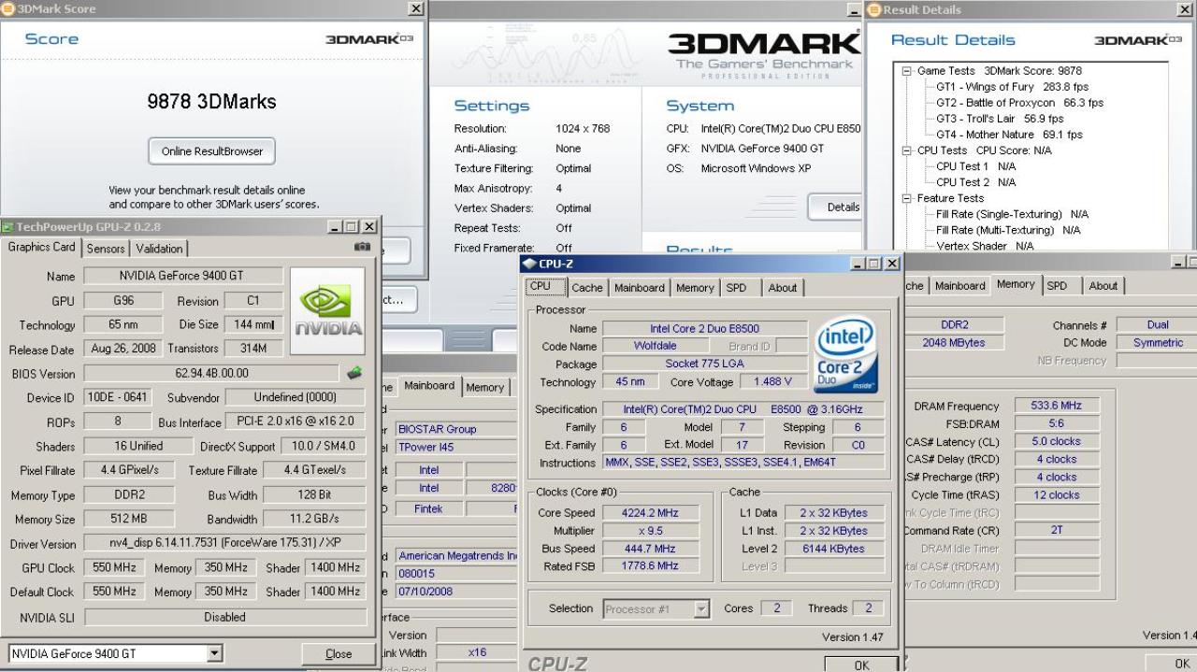Click the NVIDIA SLI Disabled field

[x=224, y=618]
